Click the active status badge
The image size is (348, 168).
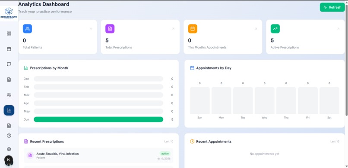pyautogui.click(x=165, y=154)
